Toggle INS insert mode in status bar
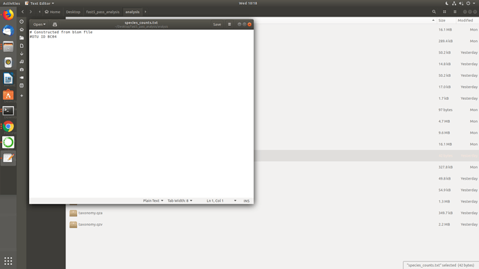 [x=246, y=200]
